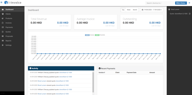
Task: Click the Average Invoice card title
Action: (x=85, y=19)
